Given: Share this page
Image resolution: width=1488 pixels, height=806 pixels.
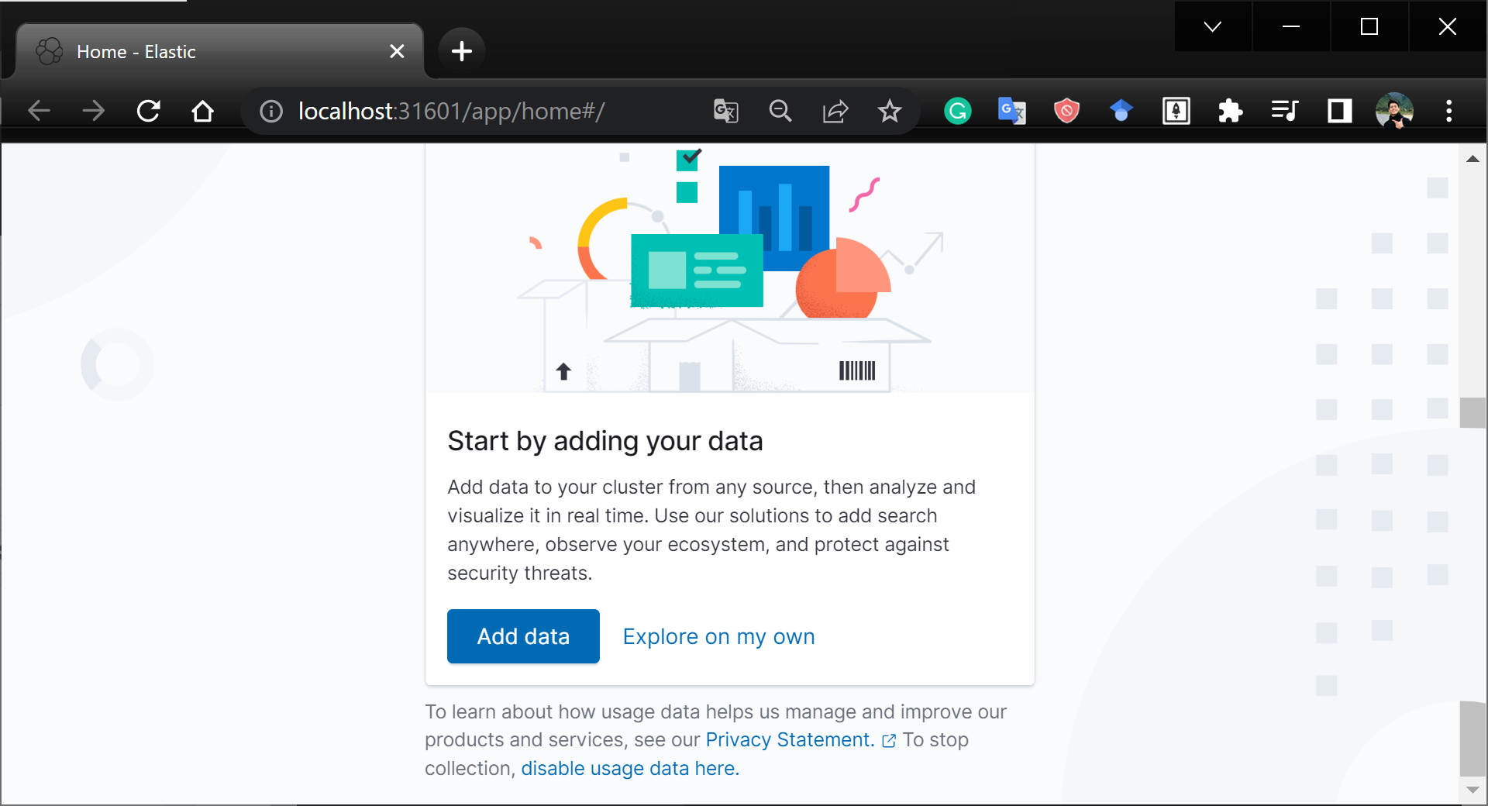Looking at the screenshot, I should coord(835,111).
